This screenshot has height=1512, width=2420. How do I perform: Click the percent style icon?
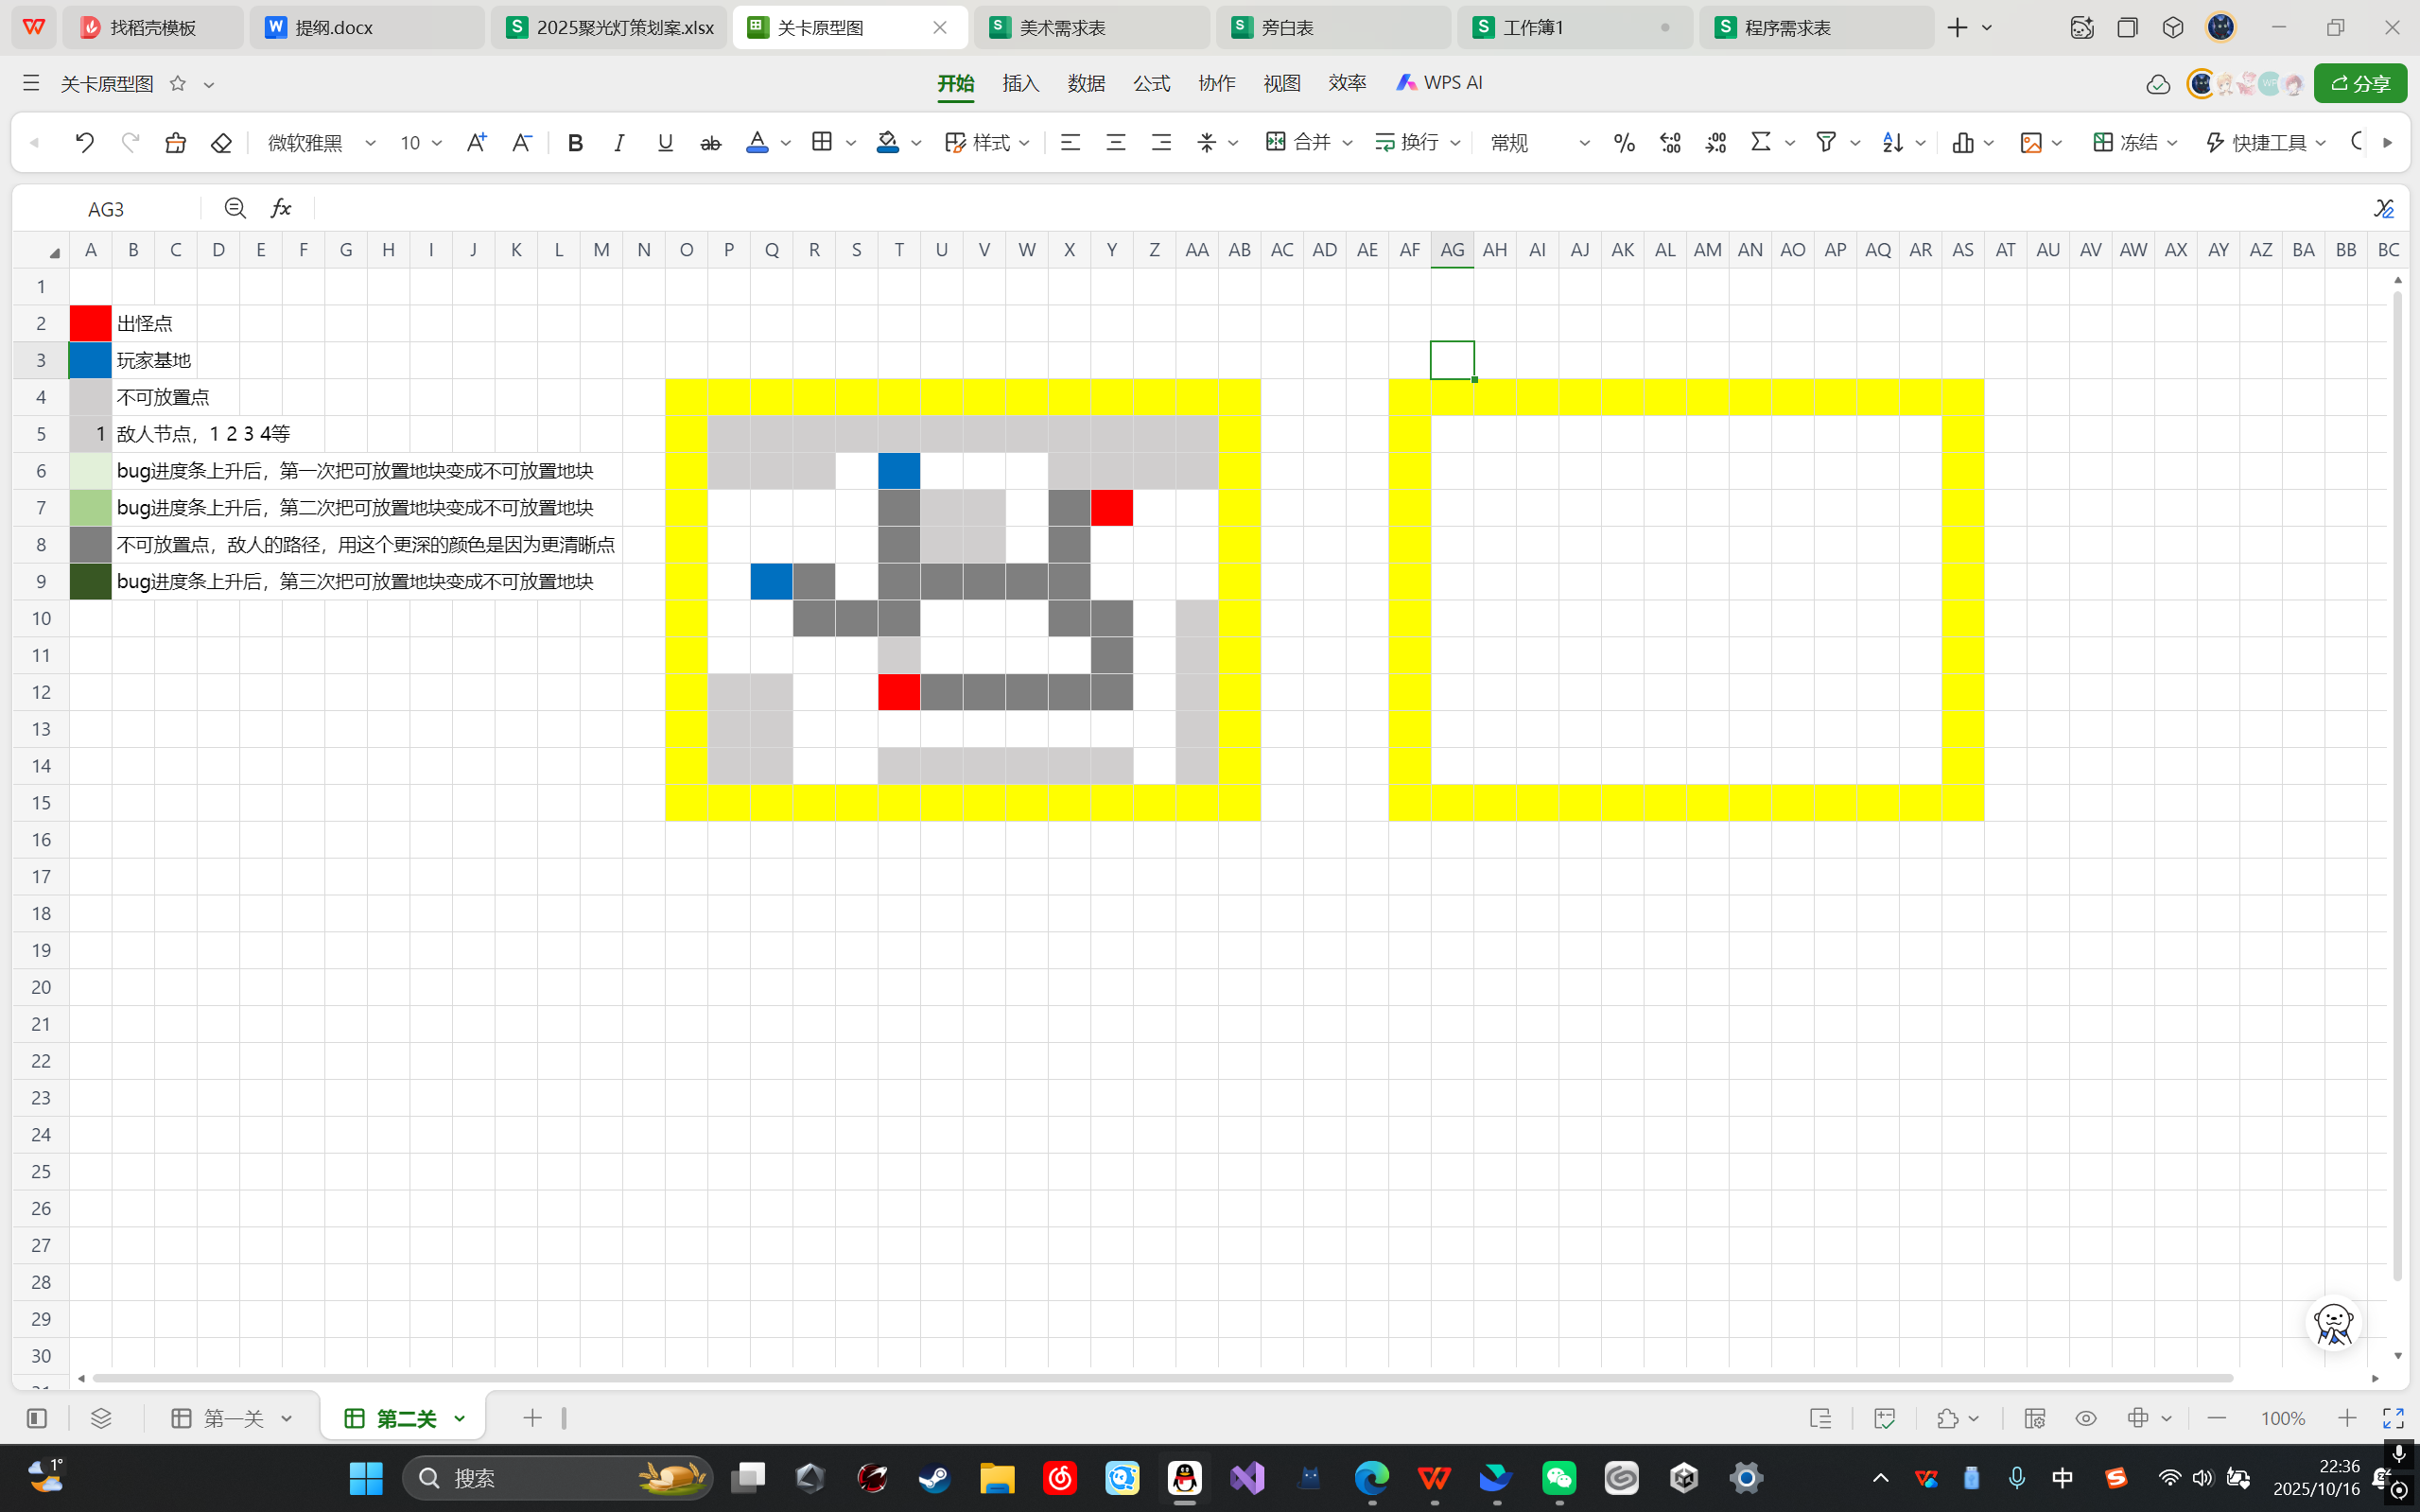pos(1624,143)
